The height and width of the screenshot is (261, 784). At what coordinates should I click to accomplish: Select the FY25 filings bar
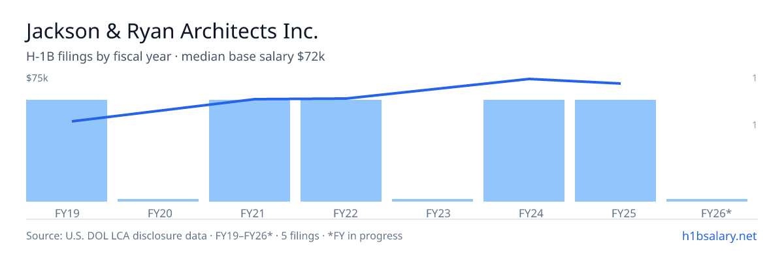[615, 151]
